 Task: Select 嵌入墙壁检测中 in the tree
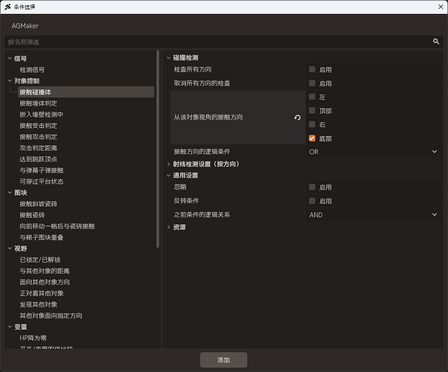42,115
